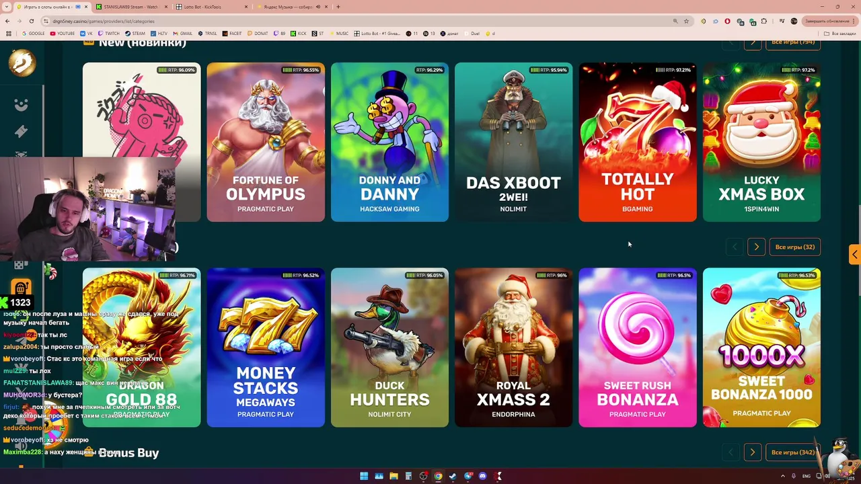Screen dimensions: 861x484
Task: Launch Donny and Danny by Hacksaw Gaming
Action: 389,142
